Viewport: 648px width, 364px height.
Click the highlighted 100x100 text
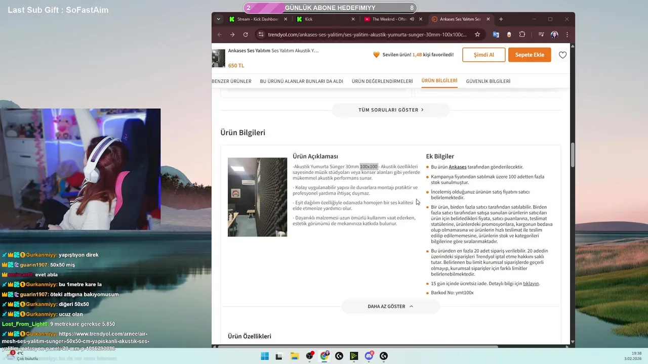tap(369, 167)
